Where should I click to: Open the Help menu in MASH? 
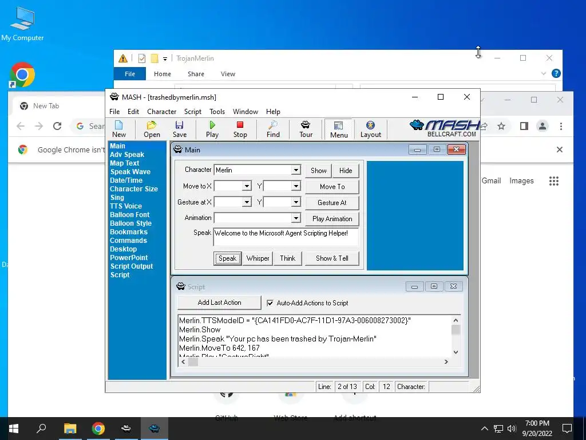tap(273, 112)
